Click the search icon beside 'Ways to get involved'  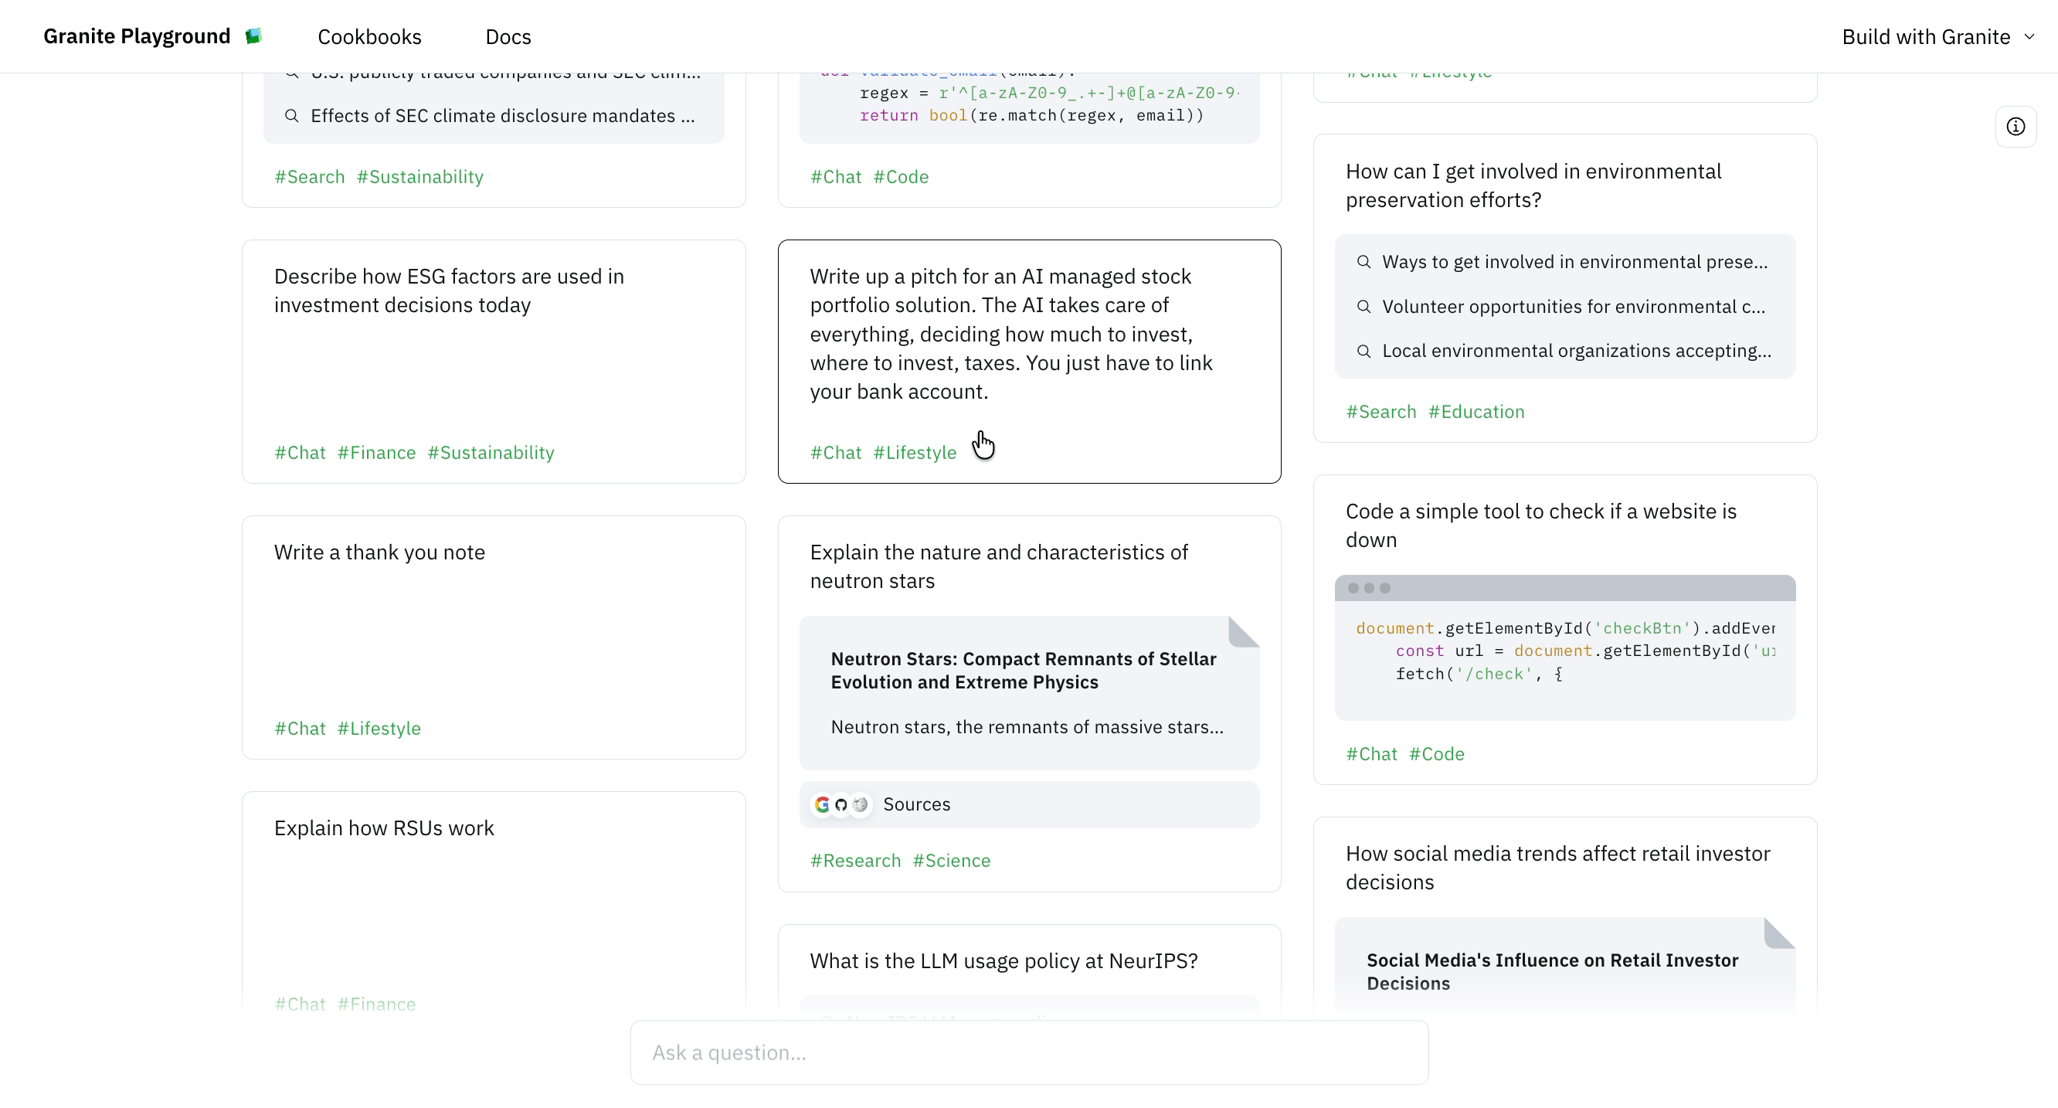pyautogui.click(x=1364, y=262)
